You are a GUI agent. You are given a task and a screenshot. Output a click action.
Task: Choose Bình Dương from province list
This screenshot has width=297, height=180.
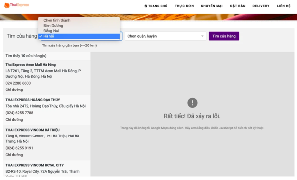[79, 26]
